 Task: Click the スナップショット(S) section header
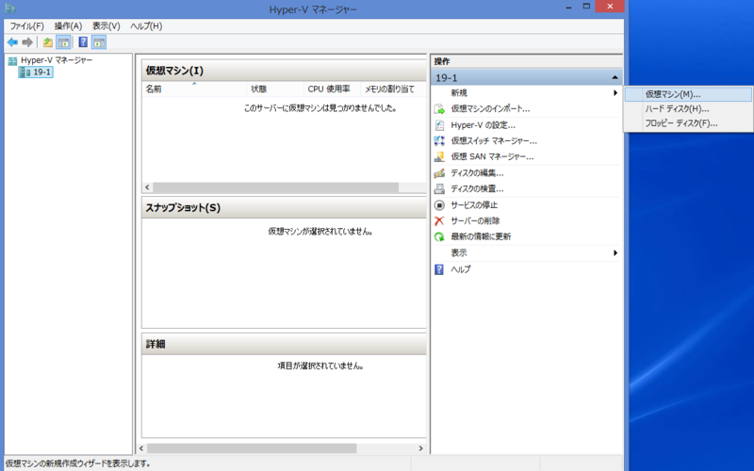click(x=284, y=207)
